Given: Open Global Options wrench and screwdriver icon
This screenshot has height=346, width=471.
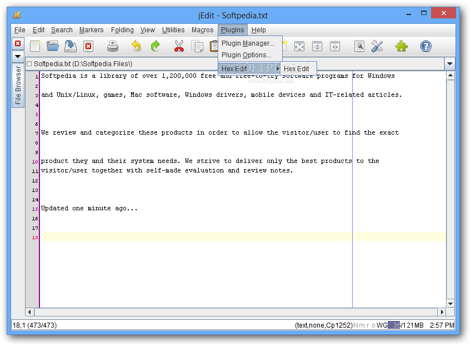Looking at the screenshot, I should [377, 46].
